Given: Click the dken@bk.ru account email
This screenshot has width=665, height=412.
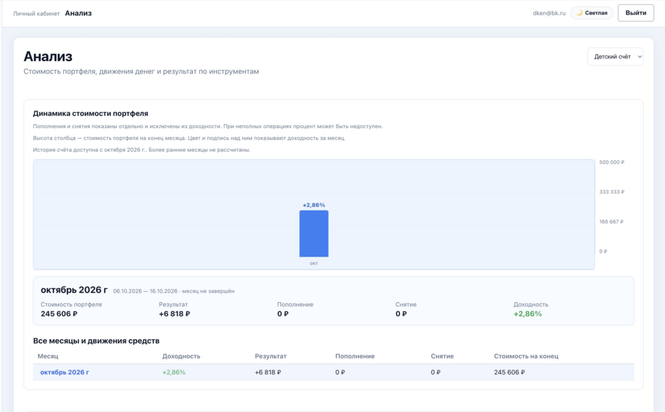Looking at the screenshot, I should point(549,13).
